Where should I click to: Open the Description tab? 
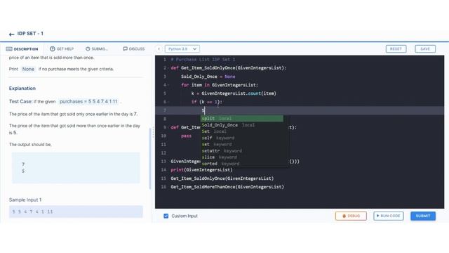[x=22, y=49]
